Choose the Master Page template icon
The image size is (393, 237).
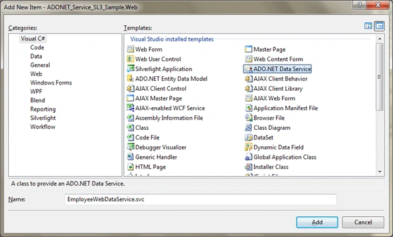pyautogui.click(x=248, y=49)
